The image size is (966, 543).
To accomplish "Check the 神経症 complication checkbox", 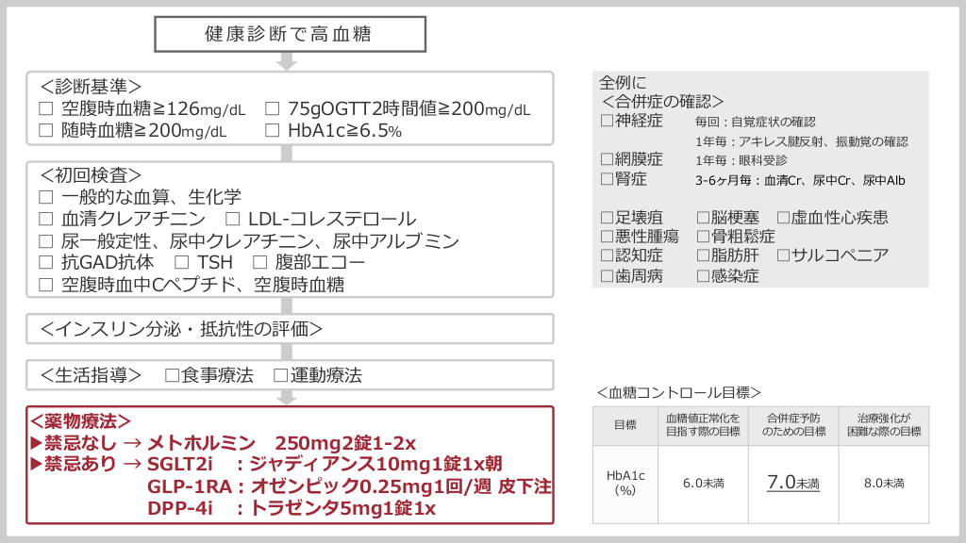I will (607, 121).
